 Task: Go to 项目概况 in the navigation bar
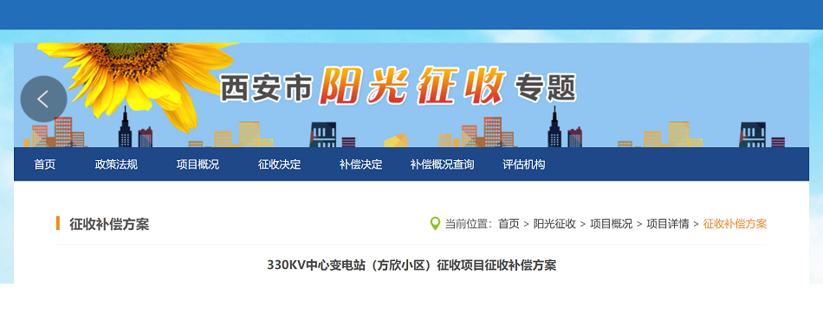198,164
